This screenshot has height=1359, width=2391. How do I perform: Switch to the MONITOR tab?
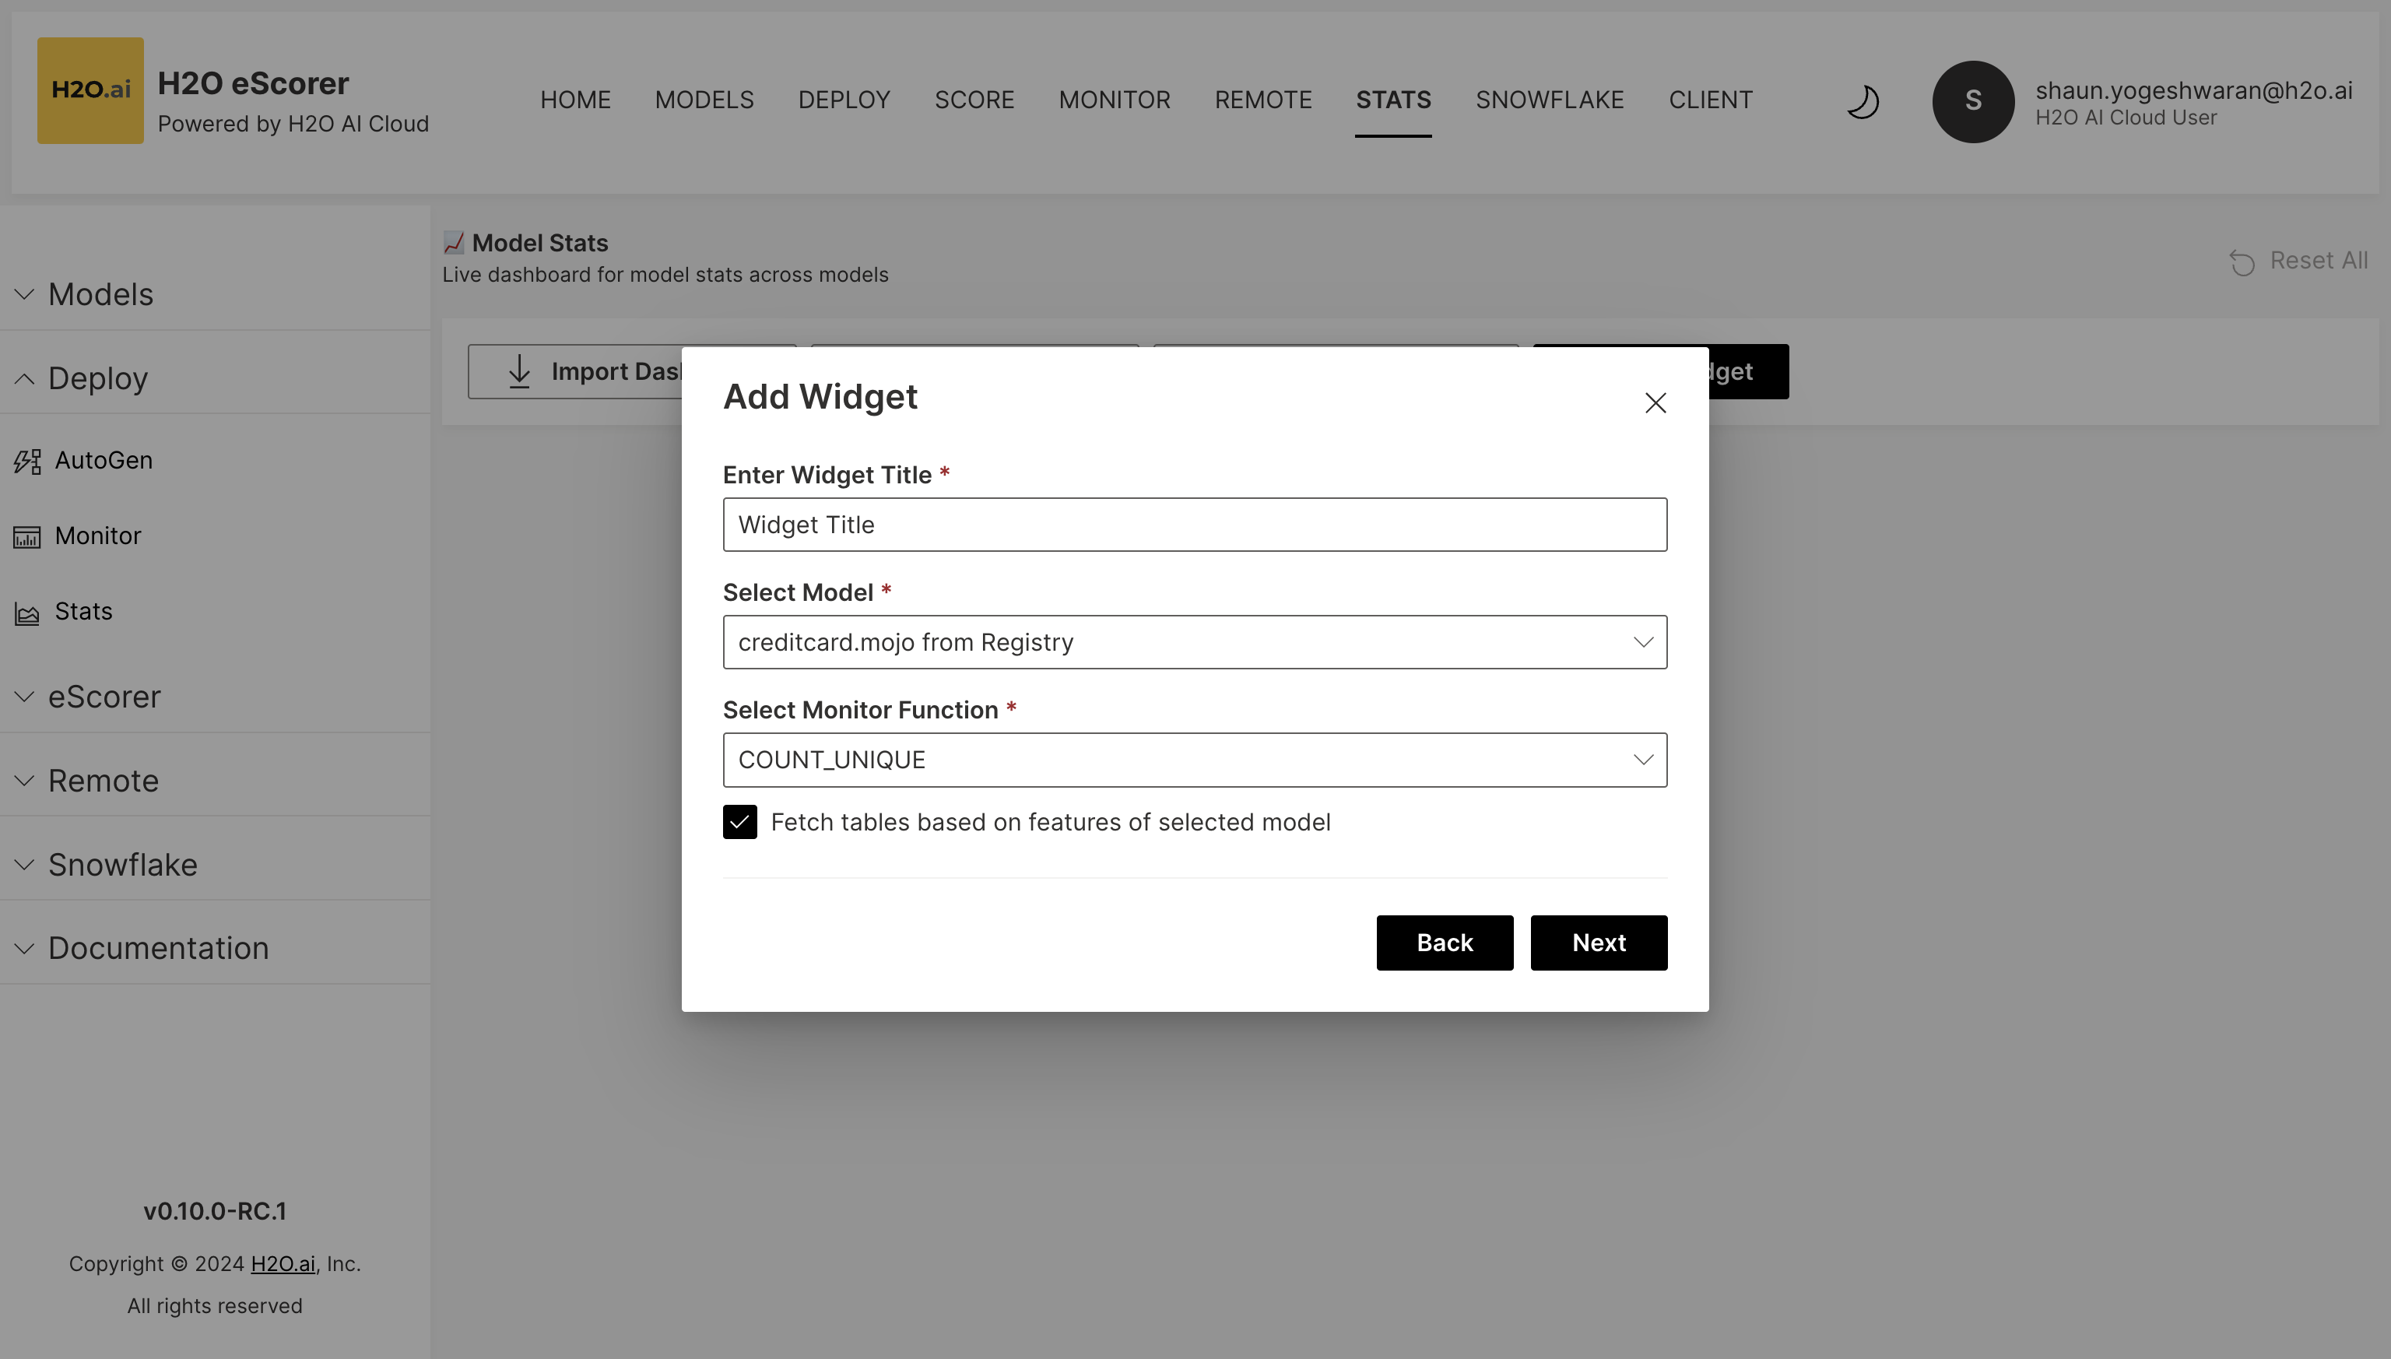[x=1115, y=99]
